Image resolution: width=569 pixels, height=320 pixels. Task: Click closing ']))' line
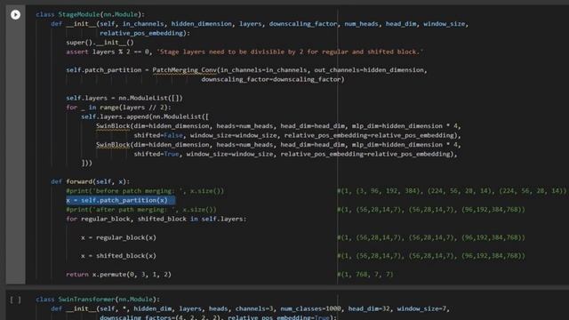click(86, 163)
